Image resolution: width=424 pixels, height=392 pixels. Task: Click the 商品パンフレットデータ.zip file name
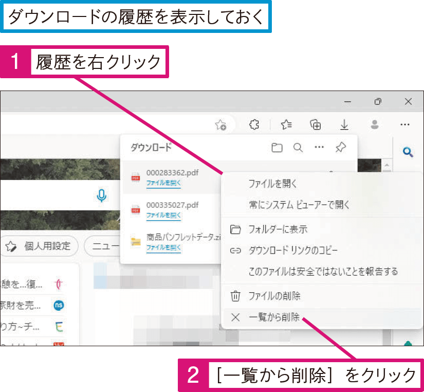coord(183,237)
